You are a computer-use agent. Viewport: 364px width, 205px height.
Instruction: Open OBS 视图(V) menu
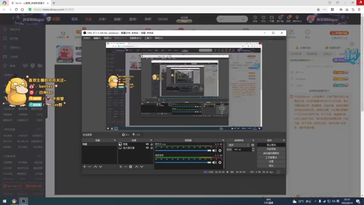107,38
